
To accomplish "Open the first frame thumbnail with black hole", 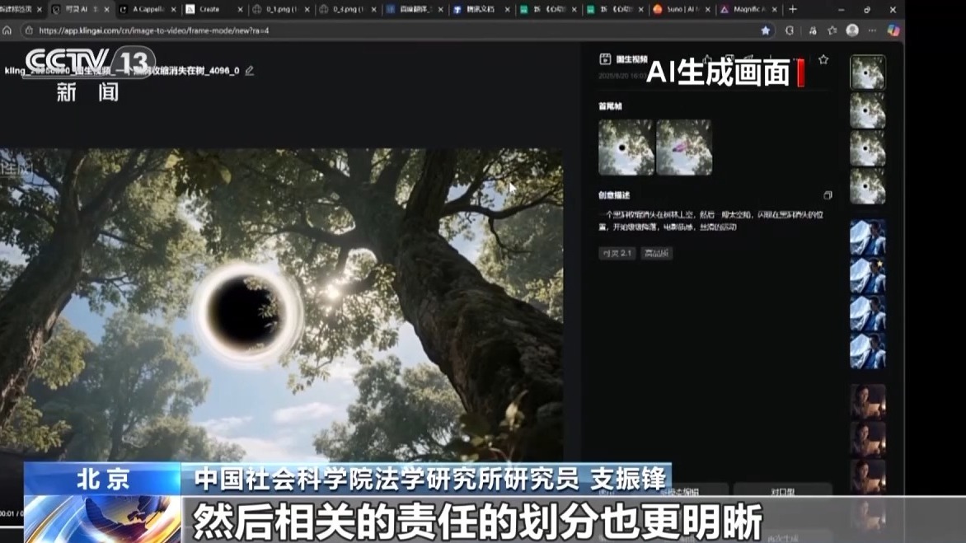I will pyautogui.click(x=626, y=147).
